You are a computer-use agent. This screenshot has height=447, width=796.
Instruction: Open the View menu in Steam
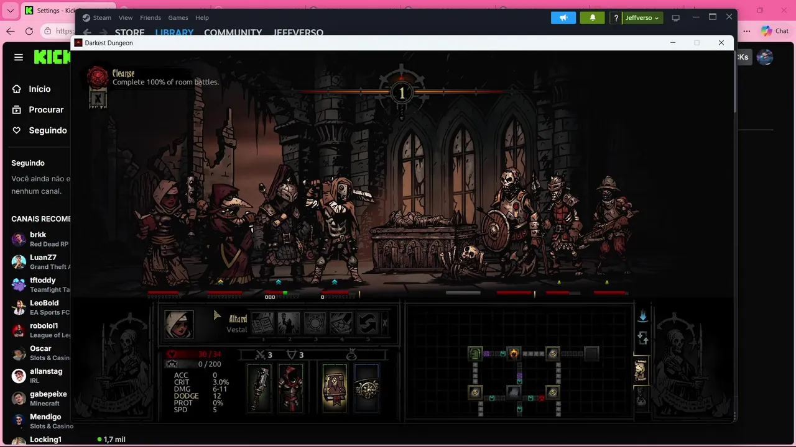tap(126, 18)
